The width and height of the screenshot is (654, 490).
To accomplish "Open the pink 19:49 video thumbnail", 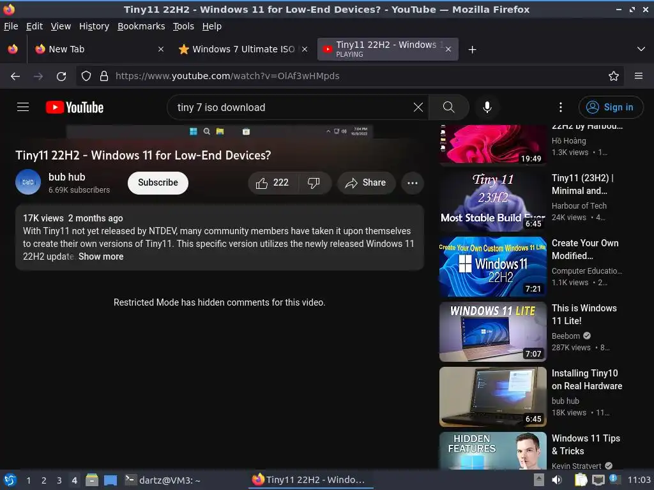I will (x=492, y=145).
